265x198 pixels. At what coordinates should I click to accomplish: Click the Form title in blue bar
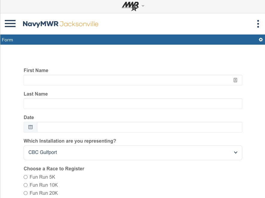pos(7,40)
